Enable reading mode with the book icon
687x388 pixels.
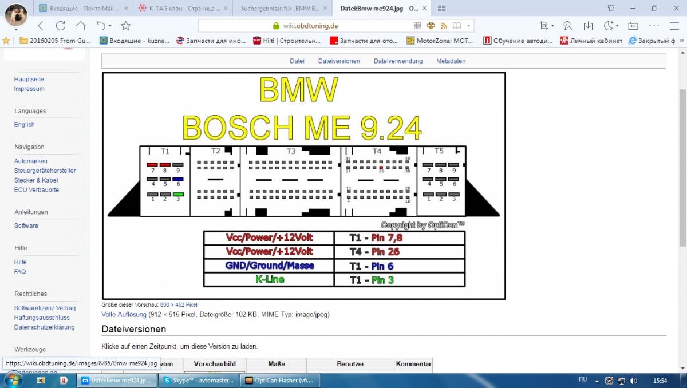coord(457,26)
